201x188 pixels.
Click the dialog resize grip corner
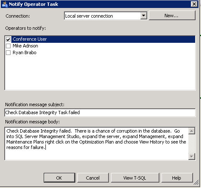196,182
